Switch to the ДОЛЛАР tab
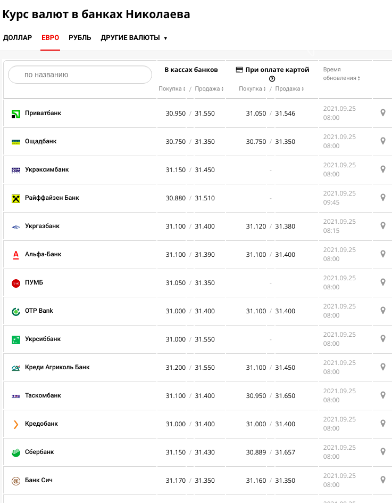 18,38
